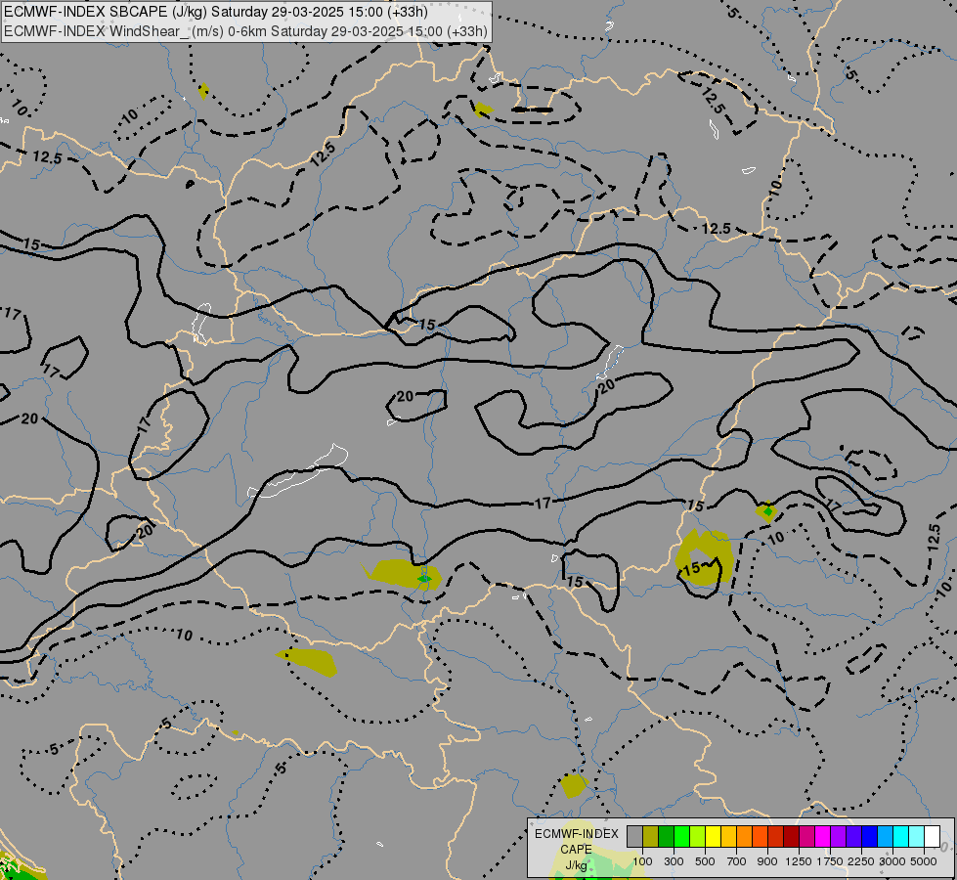The image size is (957, 880).
Task: Click the 700 value under the colorbar
Action: pyautogui.click(x=737, y=861)
